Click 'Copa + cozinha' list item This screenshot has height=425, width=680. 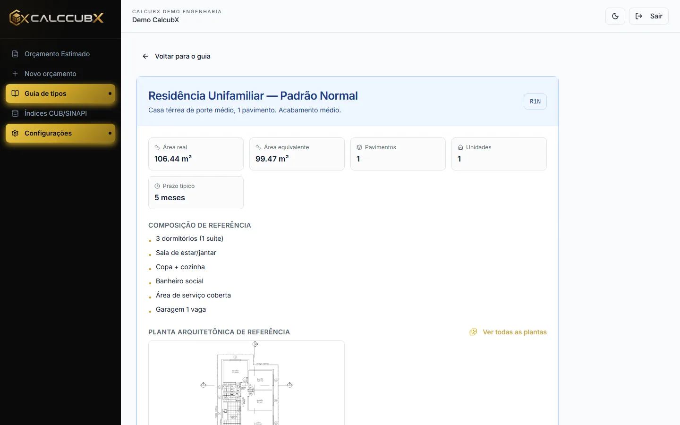180,267
